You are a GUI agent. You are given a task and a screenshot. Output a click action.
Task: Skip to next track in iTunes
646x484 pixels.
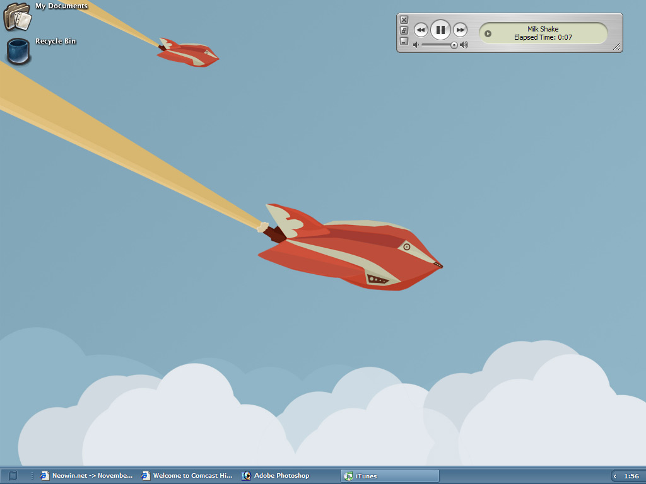[x=460, y=30]
